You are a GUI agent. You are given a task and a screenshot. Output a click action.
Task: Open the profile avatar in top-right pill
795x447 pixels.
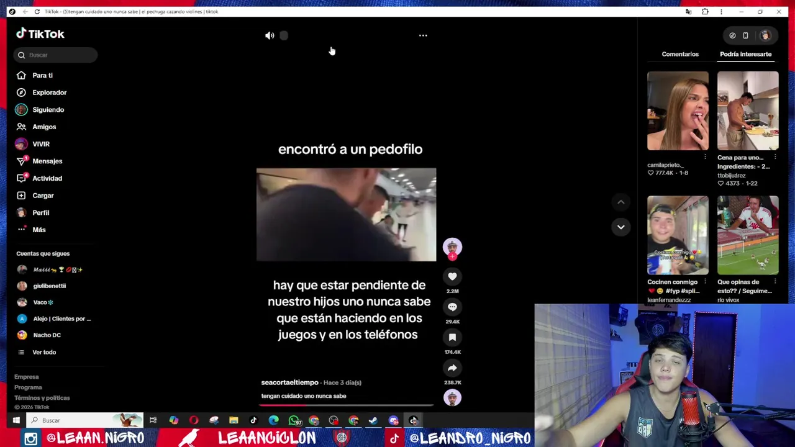[765, 35]
